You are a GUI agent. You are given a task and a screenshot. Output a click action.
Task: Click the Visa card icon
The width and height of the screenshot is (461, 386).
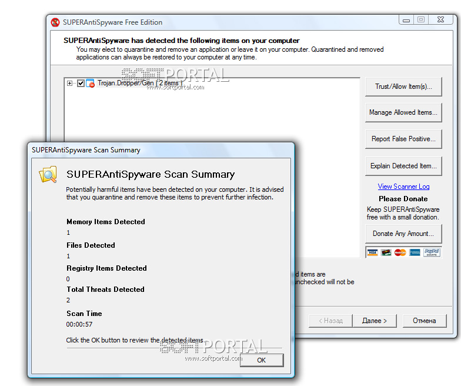[x=373, y=252]
